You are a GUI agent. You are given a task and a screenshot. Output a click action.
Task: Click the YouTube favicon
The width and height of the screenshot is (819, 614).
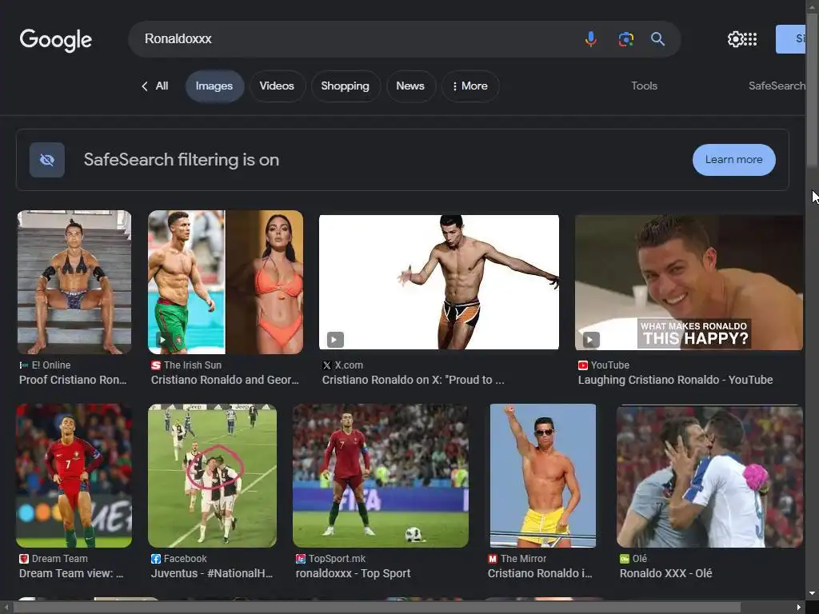(x=583, y=365)
